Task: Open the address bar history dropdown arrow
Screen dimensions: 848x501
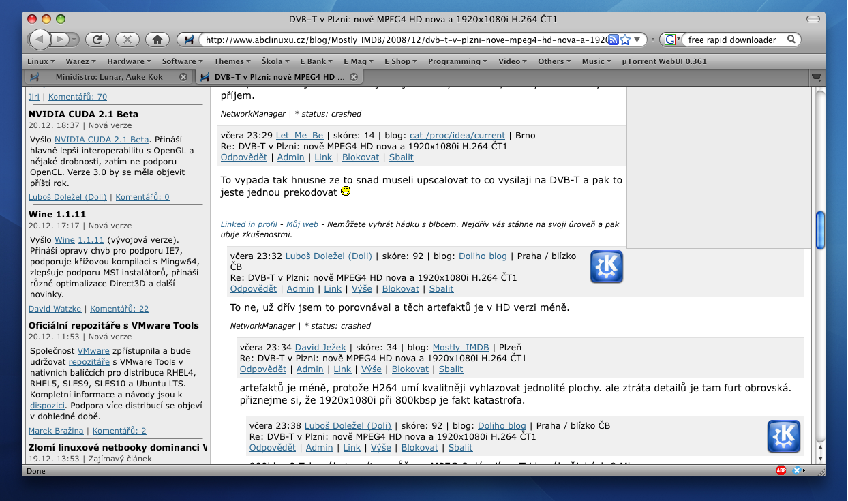Action: [637, 40]
